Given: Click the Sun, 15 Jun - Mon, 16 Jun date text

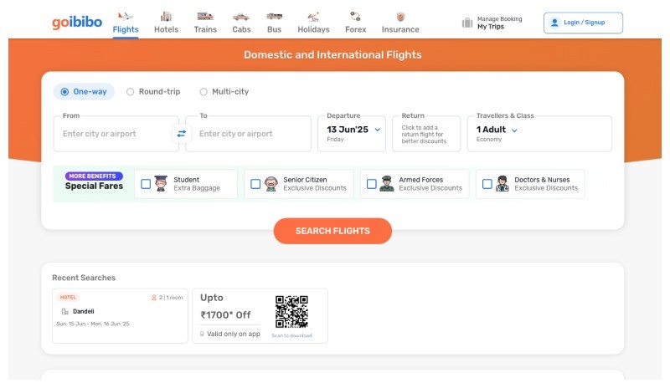Looking at the screenshot, I should tap(93, 324).
